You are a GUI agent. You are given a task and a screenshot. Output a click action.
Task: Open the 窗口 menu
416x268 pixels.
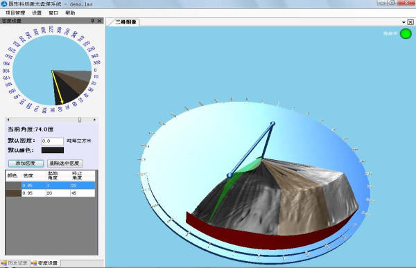(53, 12)
